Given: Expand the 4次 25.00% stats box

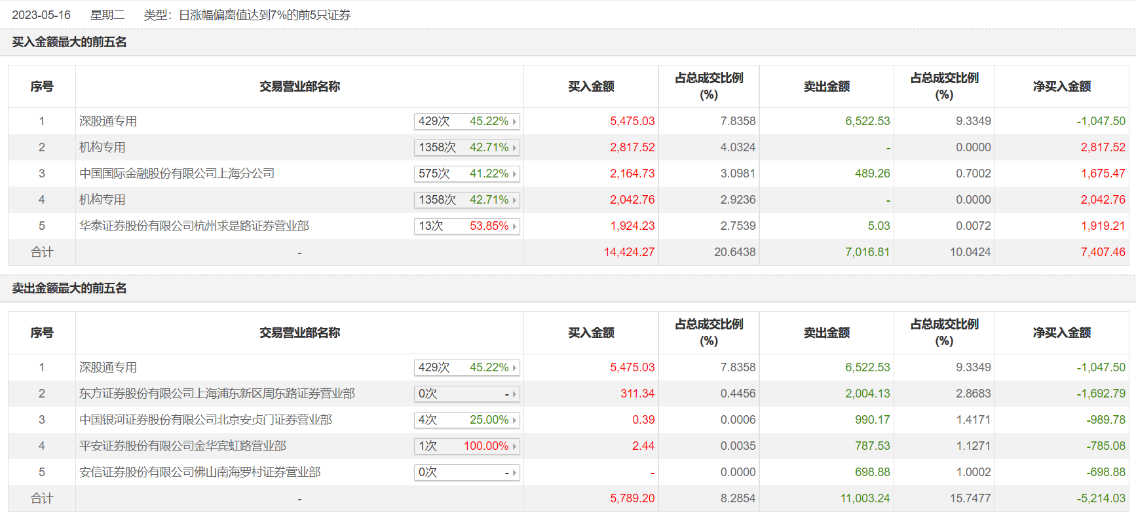Looking at the screenshot, I should [466, 420].
